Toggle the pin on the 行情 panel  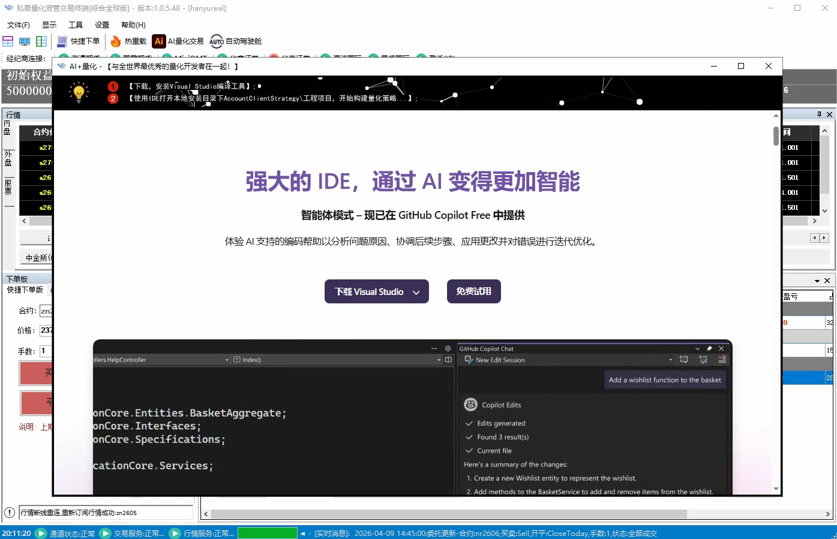818,114
